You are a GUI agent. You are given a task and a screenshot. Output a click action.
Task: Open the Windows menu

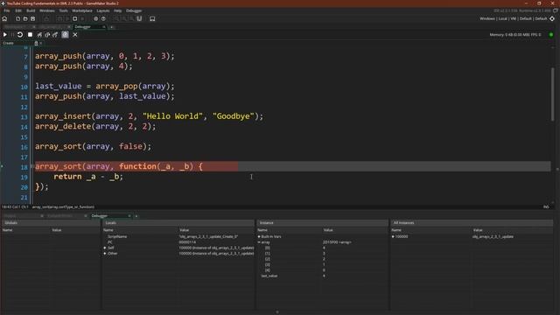coord(46,10)
